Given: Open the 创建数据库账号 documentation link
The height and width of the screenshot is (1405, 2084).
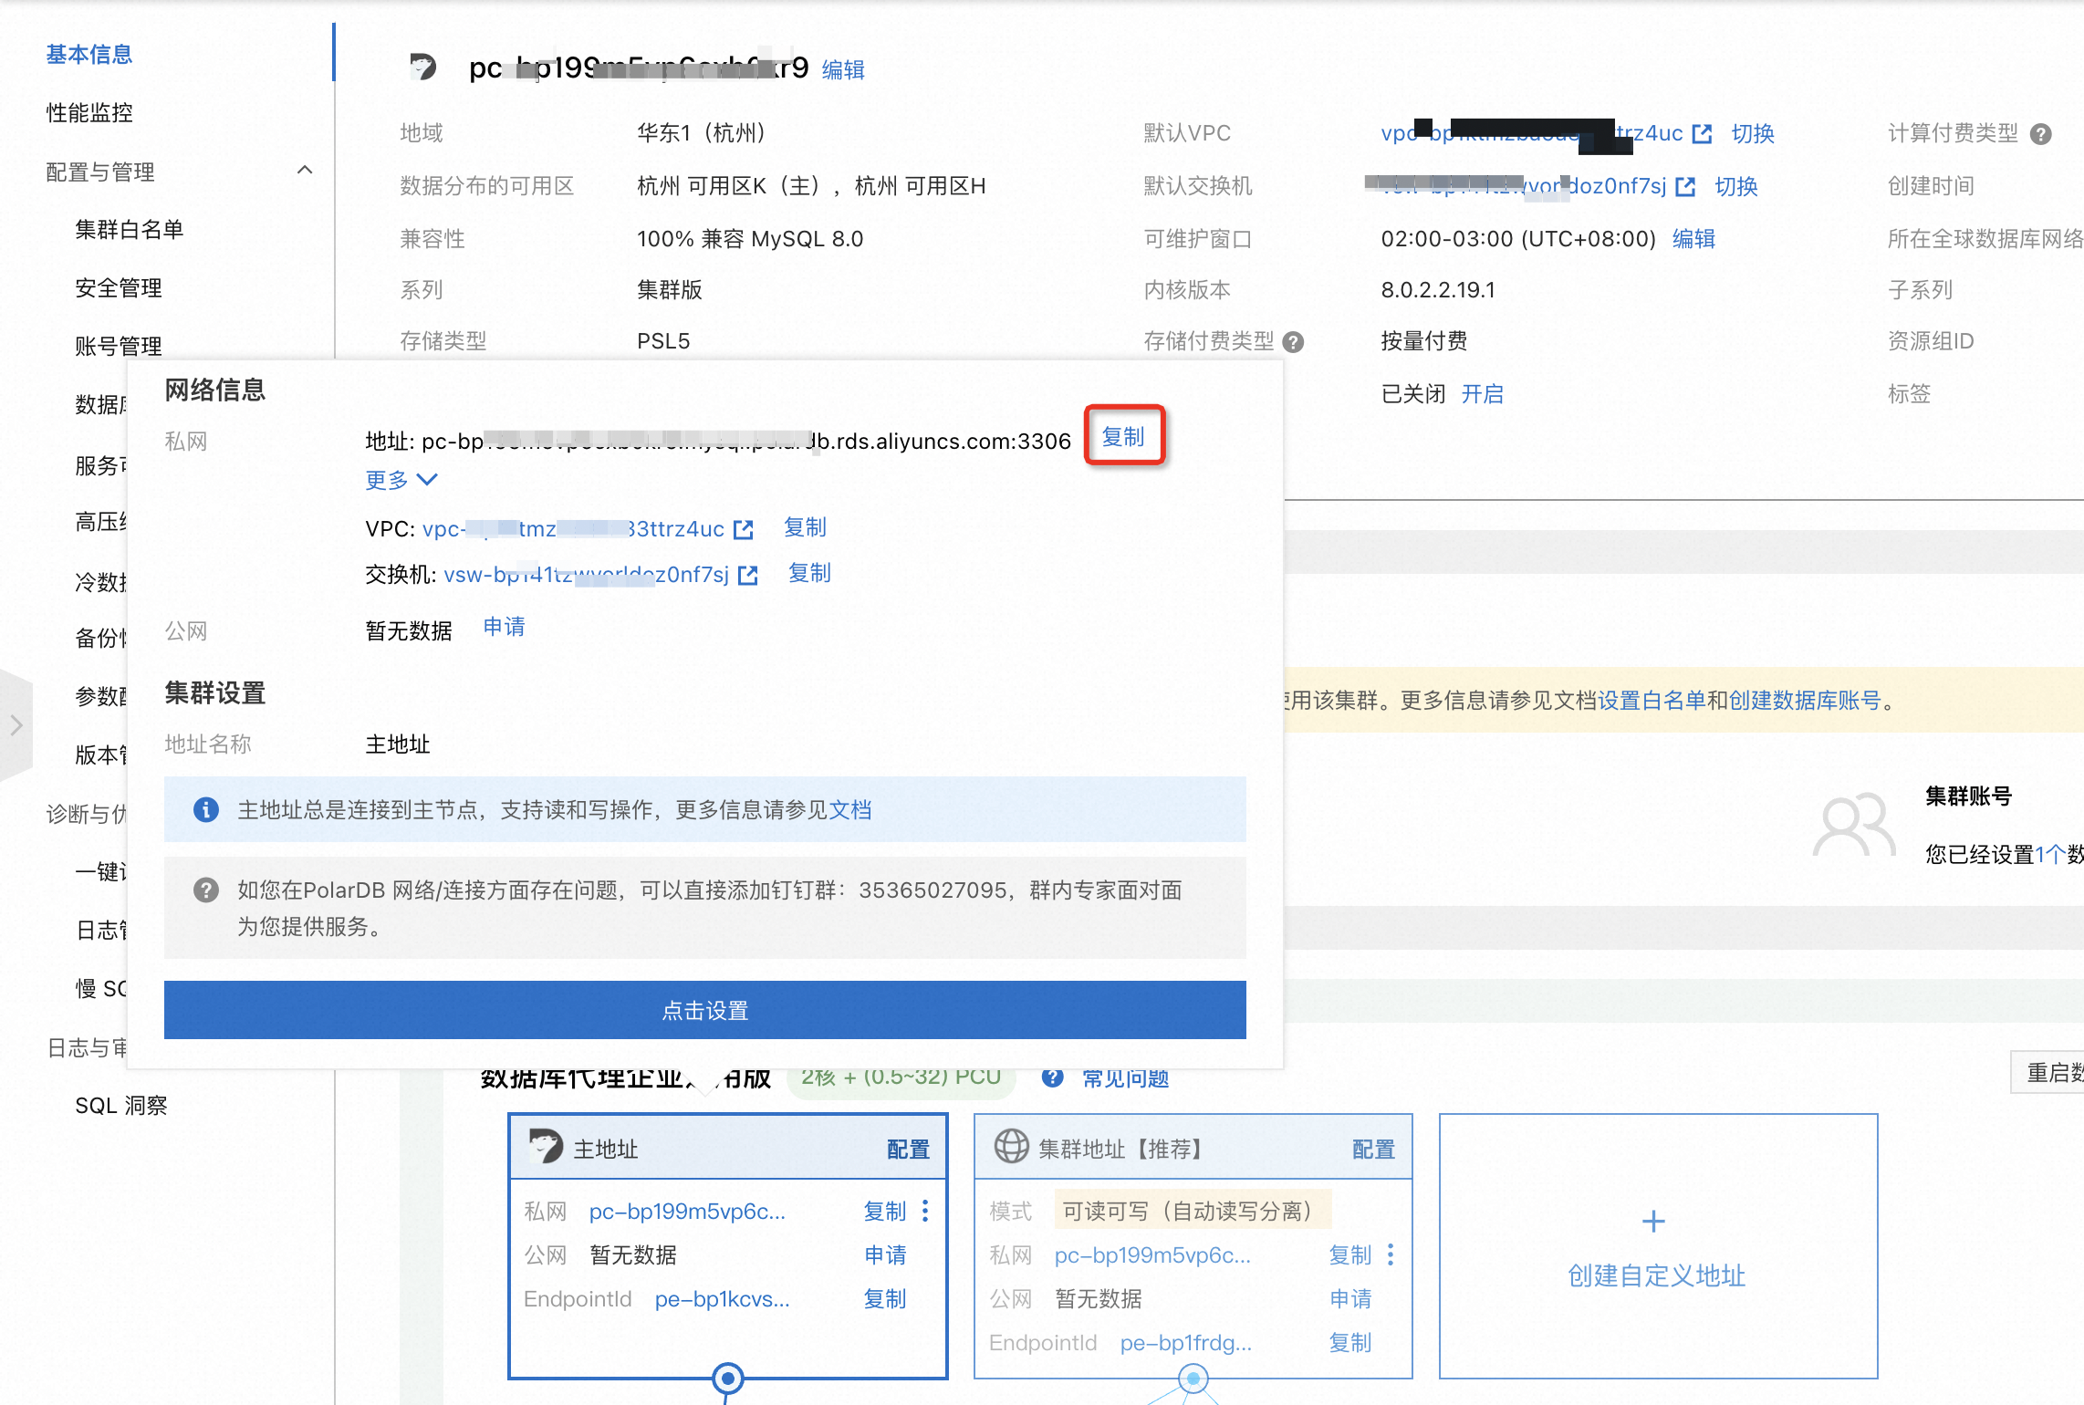Looking at the screenshot, I should [1805, 701].
